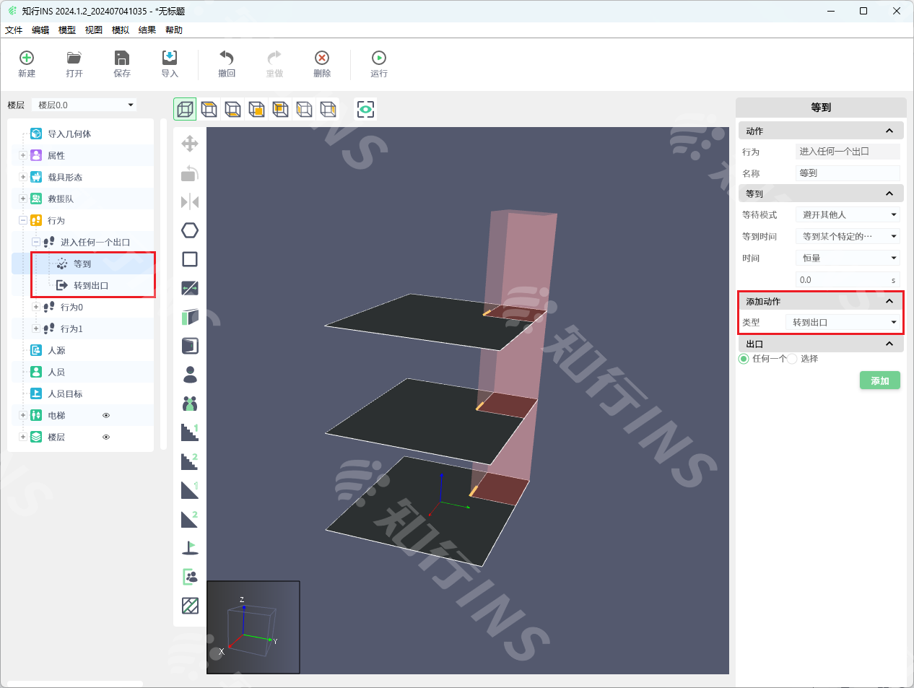Open the 文件 menu
Image resolution: width=914 pixels, height=688 pixels.
click(x=14, y=30)
